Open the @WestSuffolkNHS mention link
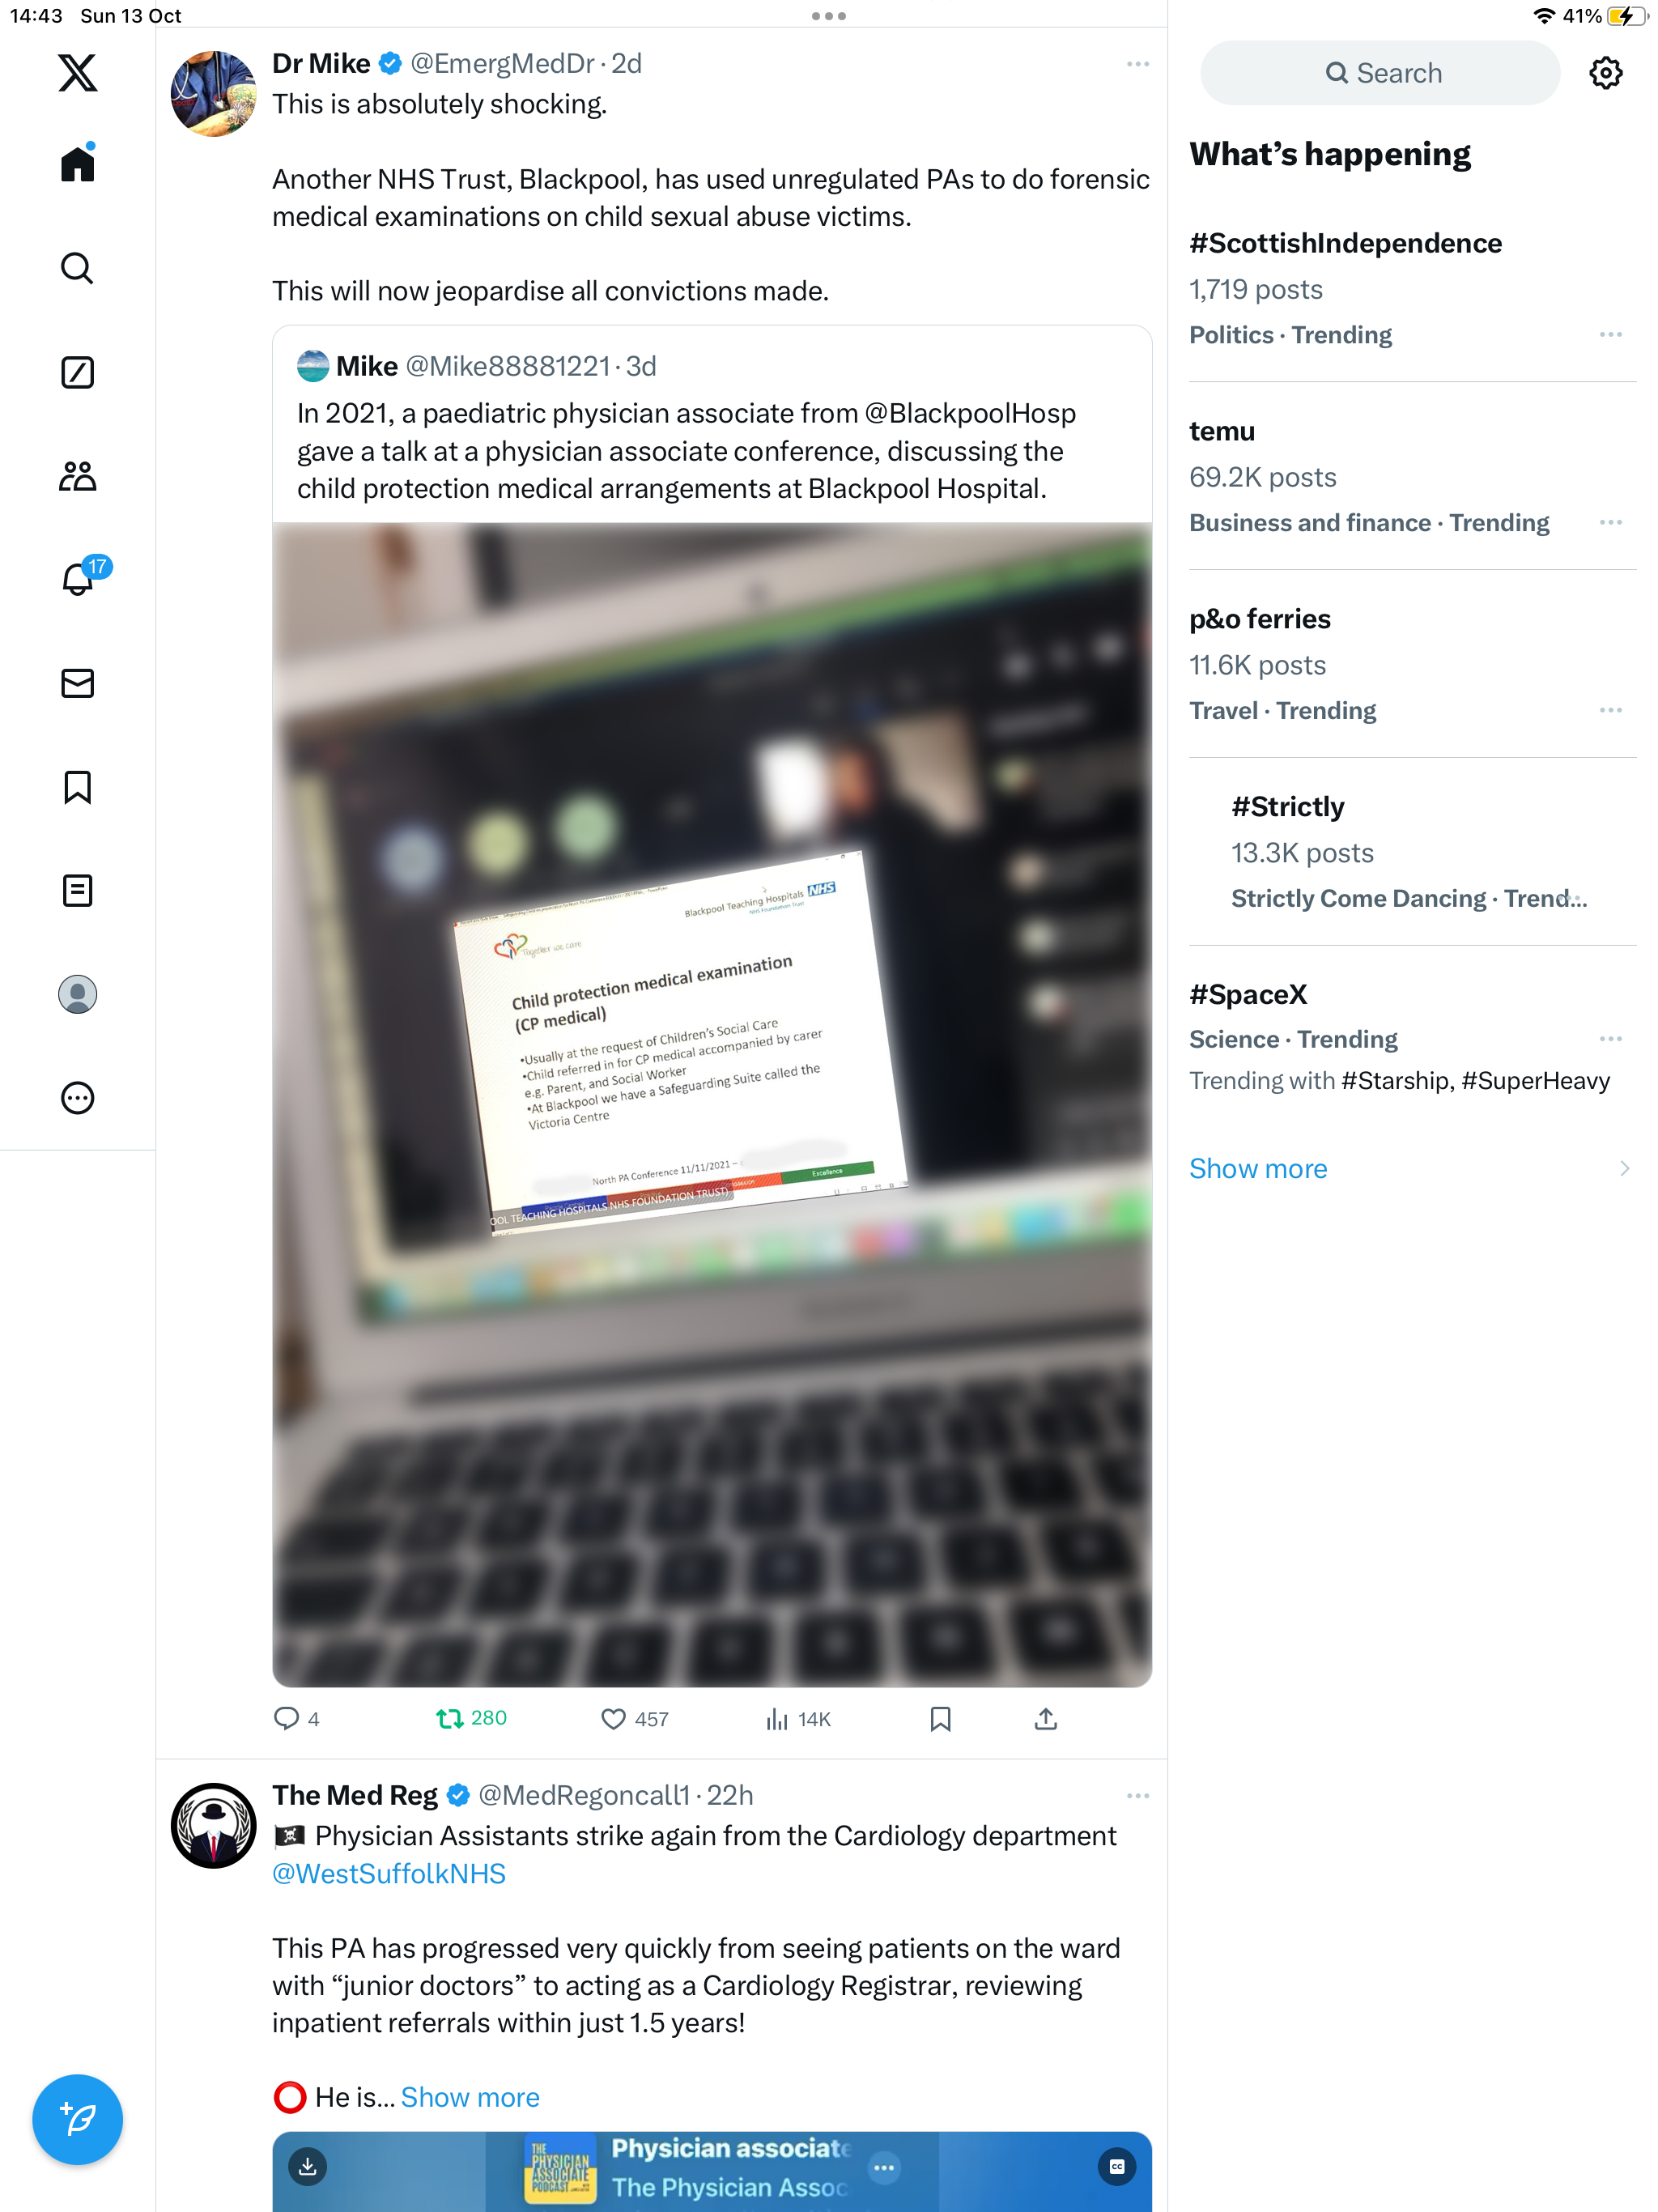The image size is (1658, 2212). 389,1873
